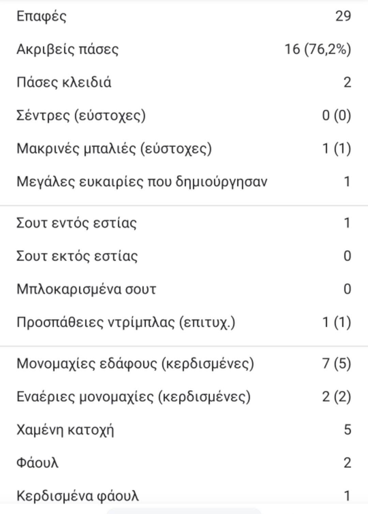The image size is (368, 514).
Task: Select the Ακριβείς πάσες label
Action: coord(67,49)
